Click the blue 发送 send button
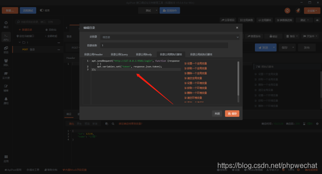This screenshot has height=174, width=322. 263,48
